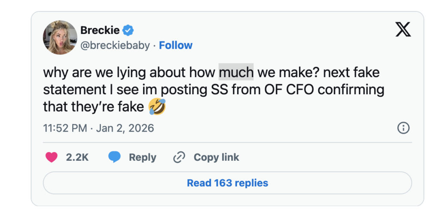Click the 2.2K like count
Viewport: 440px width, 210px height.
(77, 157)
